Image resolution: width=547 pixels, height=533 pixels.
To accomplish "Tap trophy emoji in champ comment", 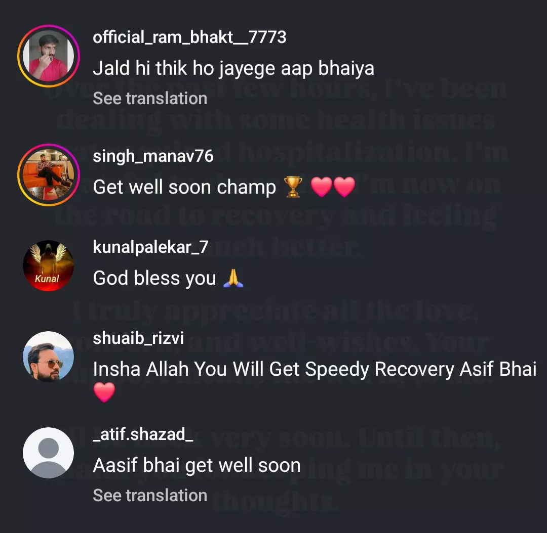I will click(293, 187).
